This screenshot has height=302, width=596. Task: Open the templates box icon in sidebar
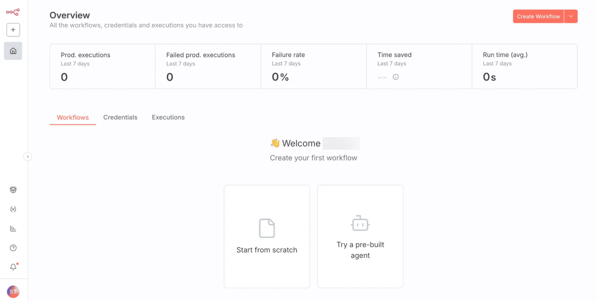[13, 190]
